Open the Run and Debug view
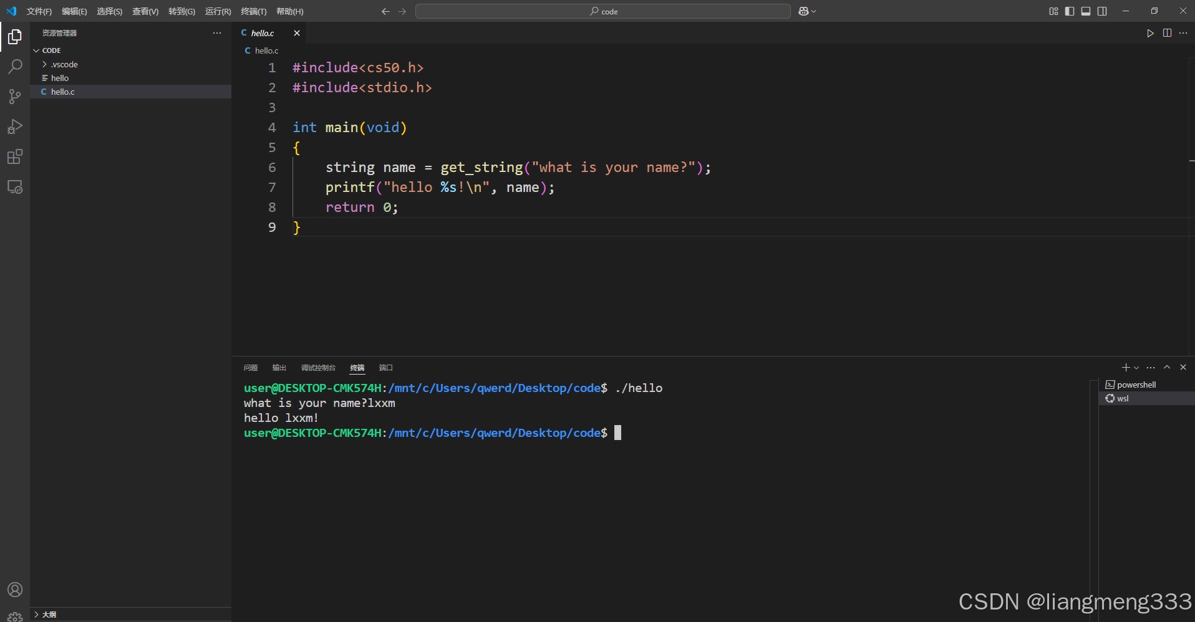The width and height of the screenshot is (1195, 622). 14,127
